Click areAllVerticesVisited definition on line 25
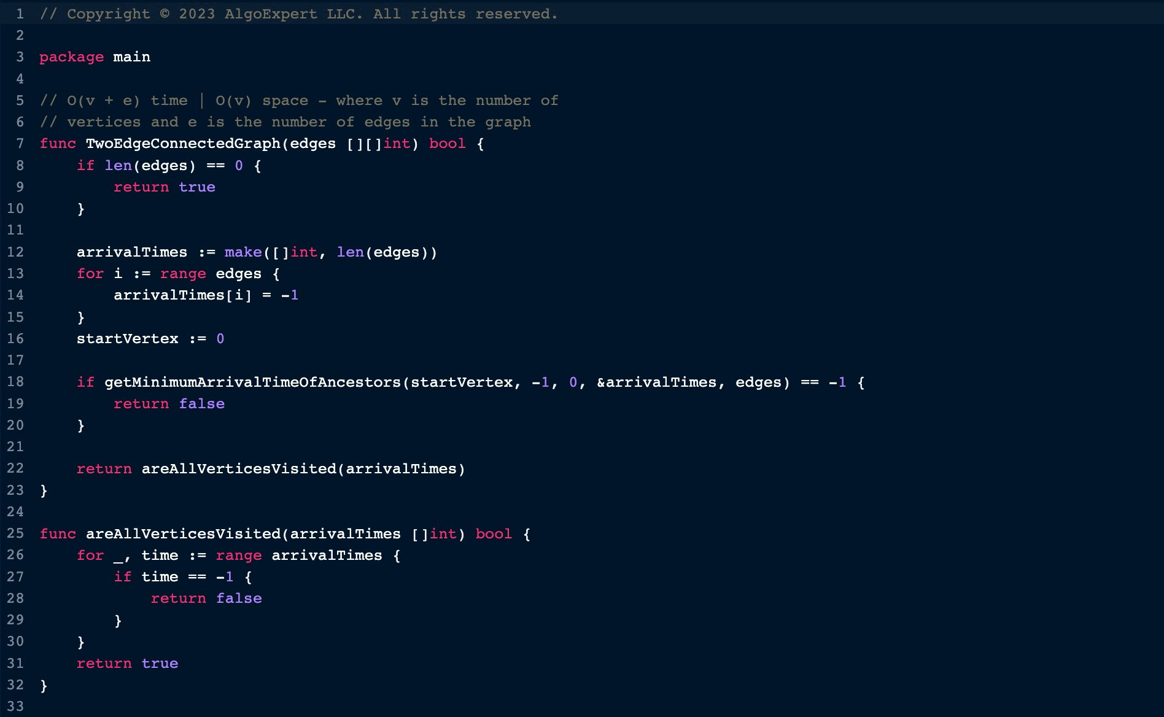This screenshot has width=1164, height=717. pyautogui.click(x=182, y=534)
